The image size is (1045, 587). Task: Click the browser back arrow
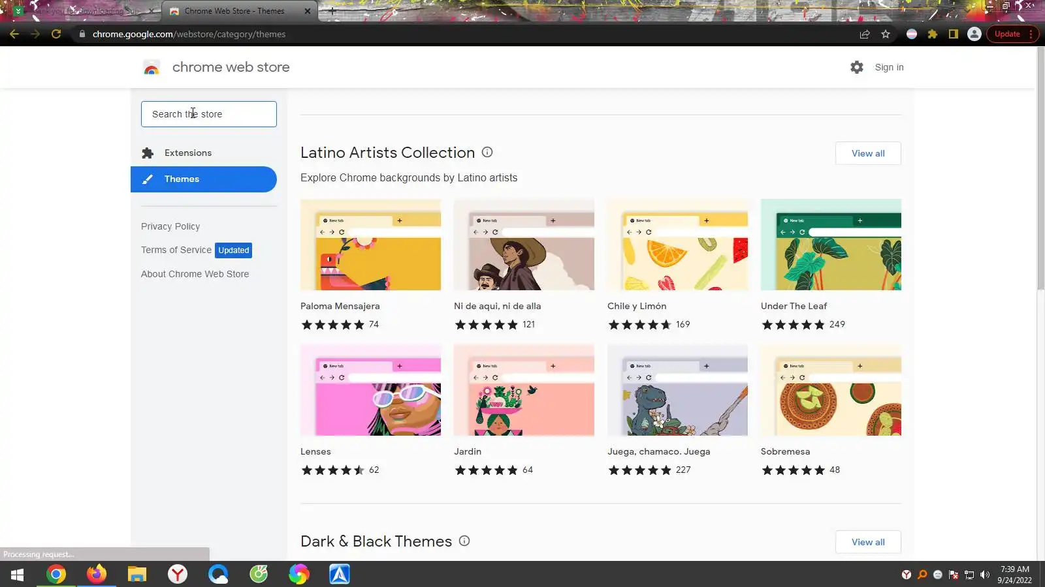click(x=14, y=34)
